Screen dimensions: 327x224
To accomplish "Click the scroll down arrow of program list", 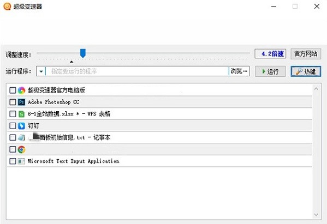I will (x=316, y=214).
